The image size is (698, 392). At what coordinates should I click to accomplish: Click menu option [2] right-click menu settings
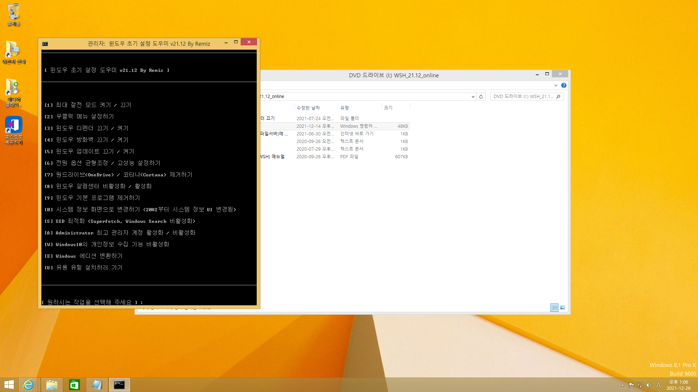79,117
